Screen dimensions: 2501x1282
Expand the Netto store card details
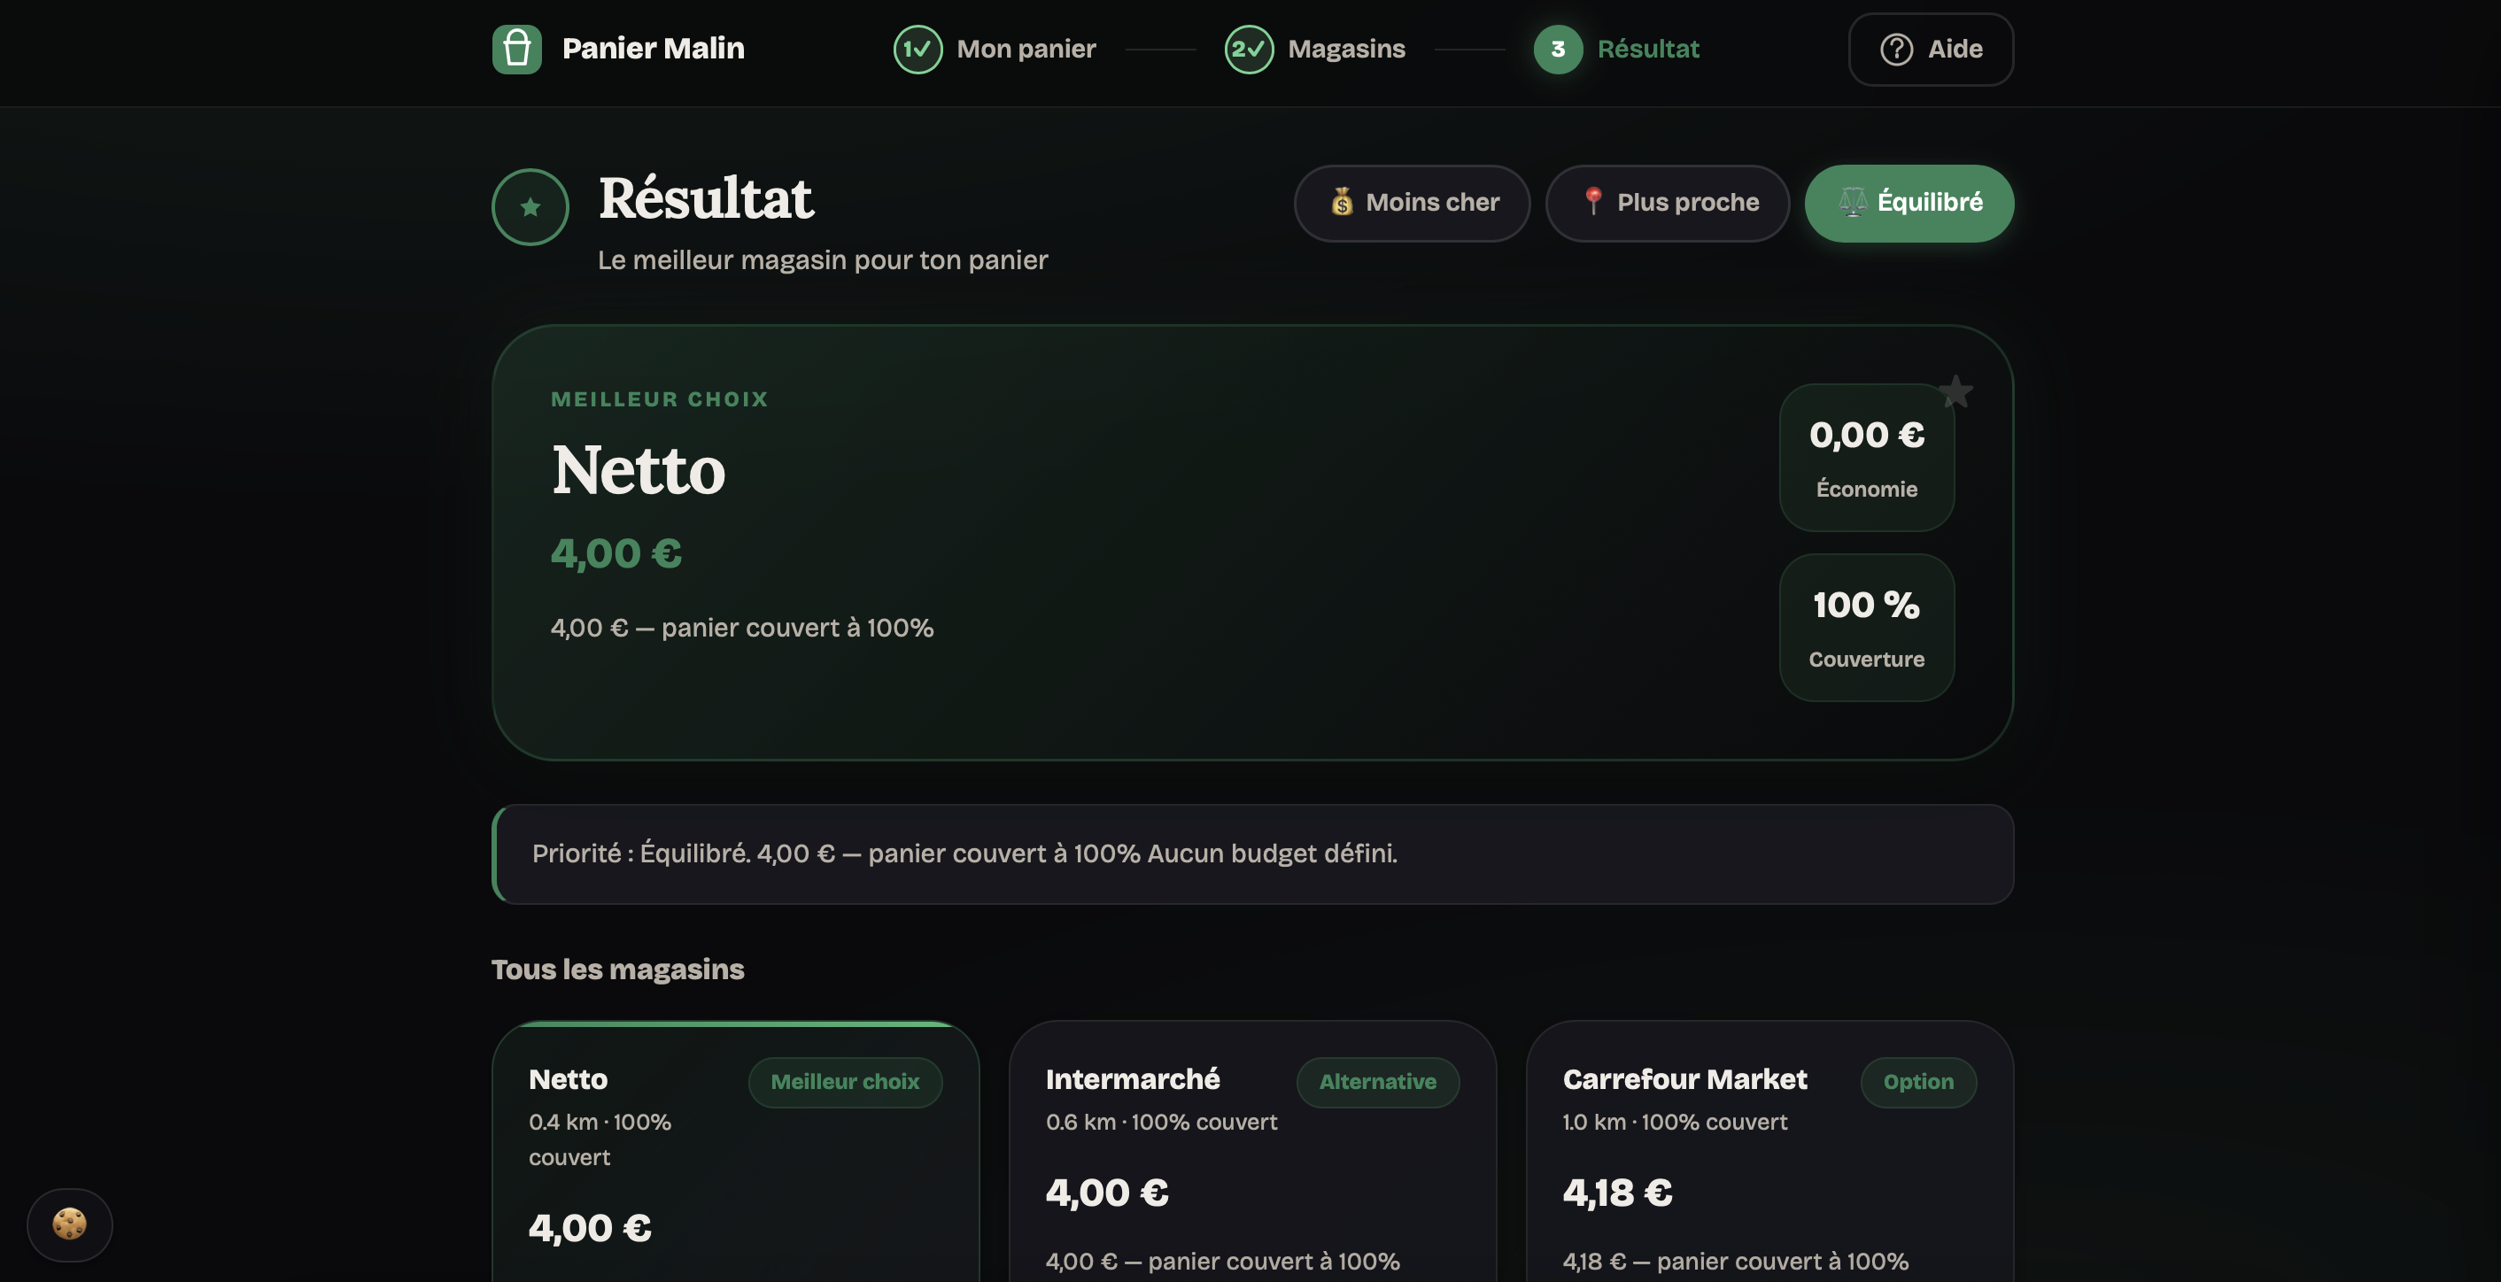(736, 1145)
